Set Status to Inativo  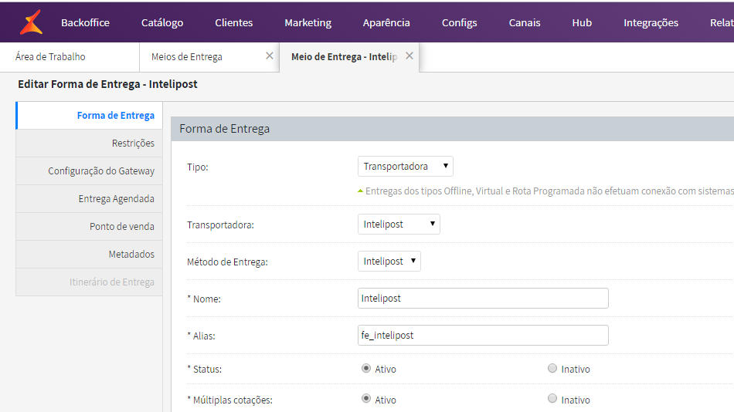pos(552,369)
